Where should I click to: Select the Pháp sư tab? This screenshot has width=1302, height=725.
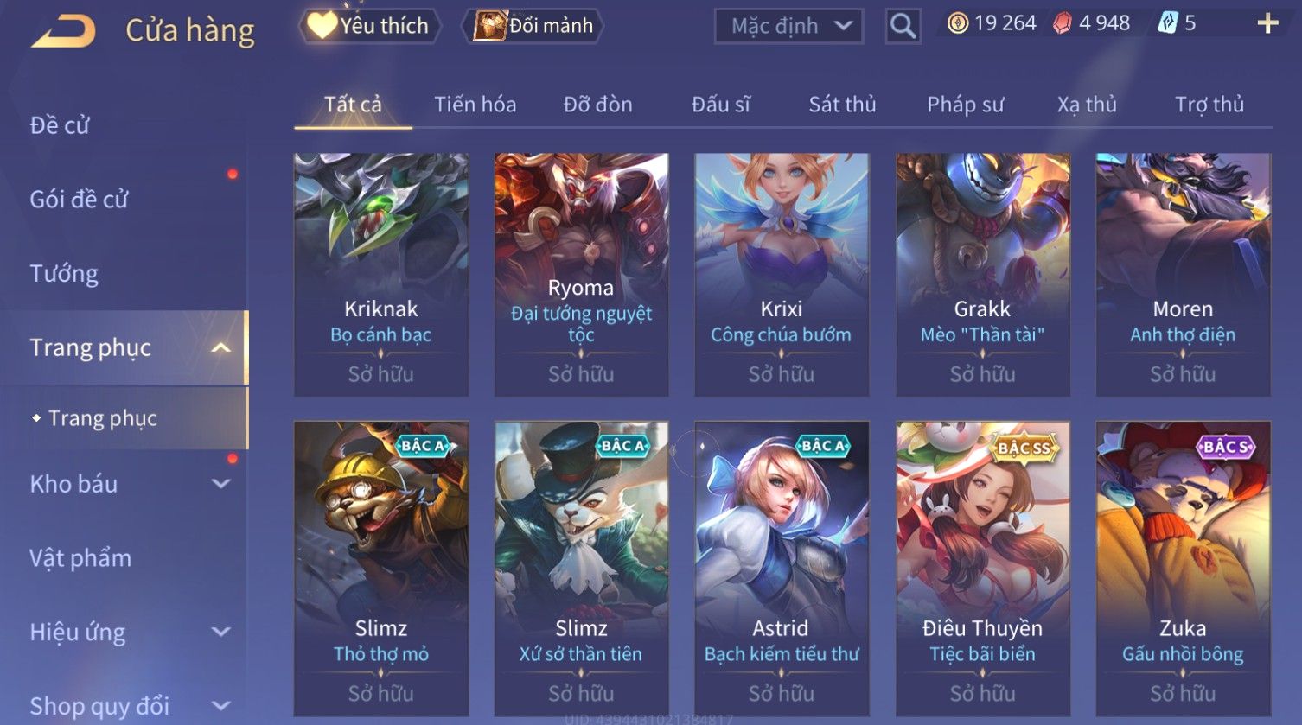click(965, 105)
